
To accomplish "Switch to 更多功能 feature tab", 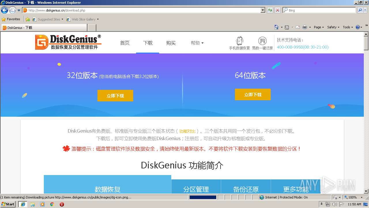I will tap(296, 187).
